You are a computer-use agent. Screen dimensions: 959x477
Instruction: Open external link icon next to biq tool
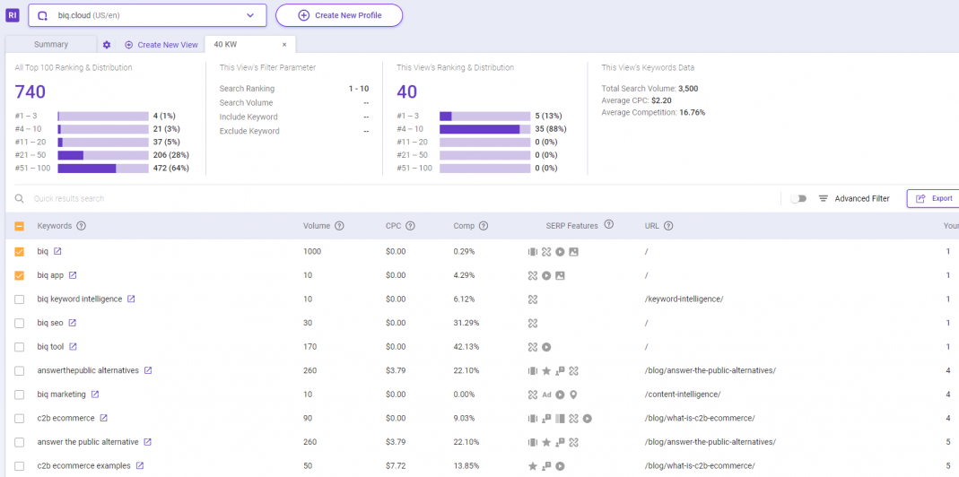pos(73,347)
